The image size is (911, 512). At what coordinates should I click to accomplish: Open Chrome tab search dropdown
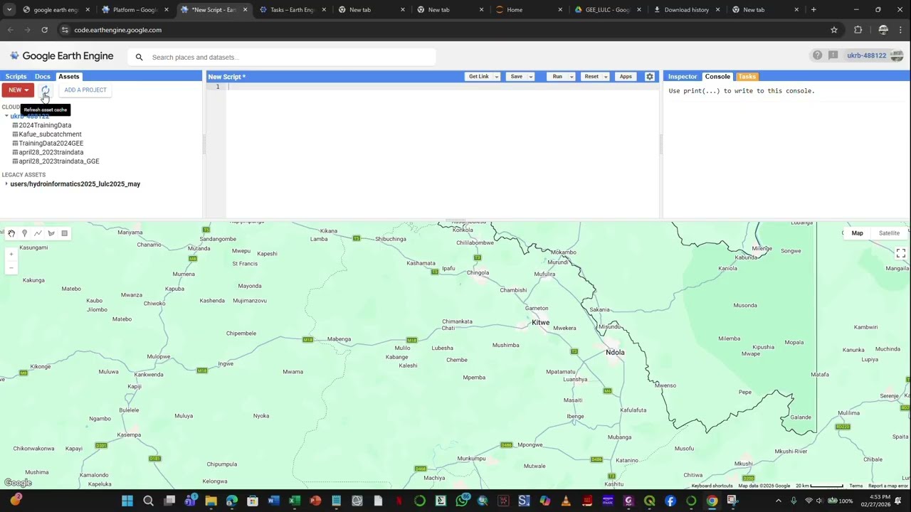coord(9,10)
